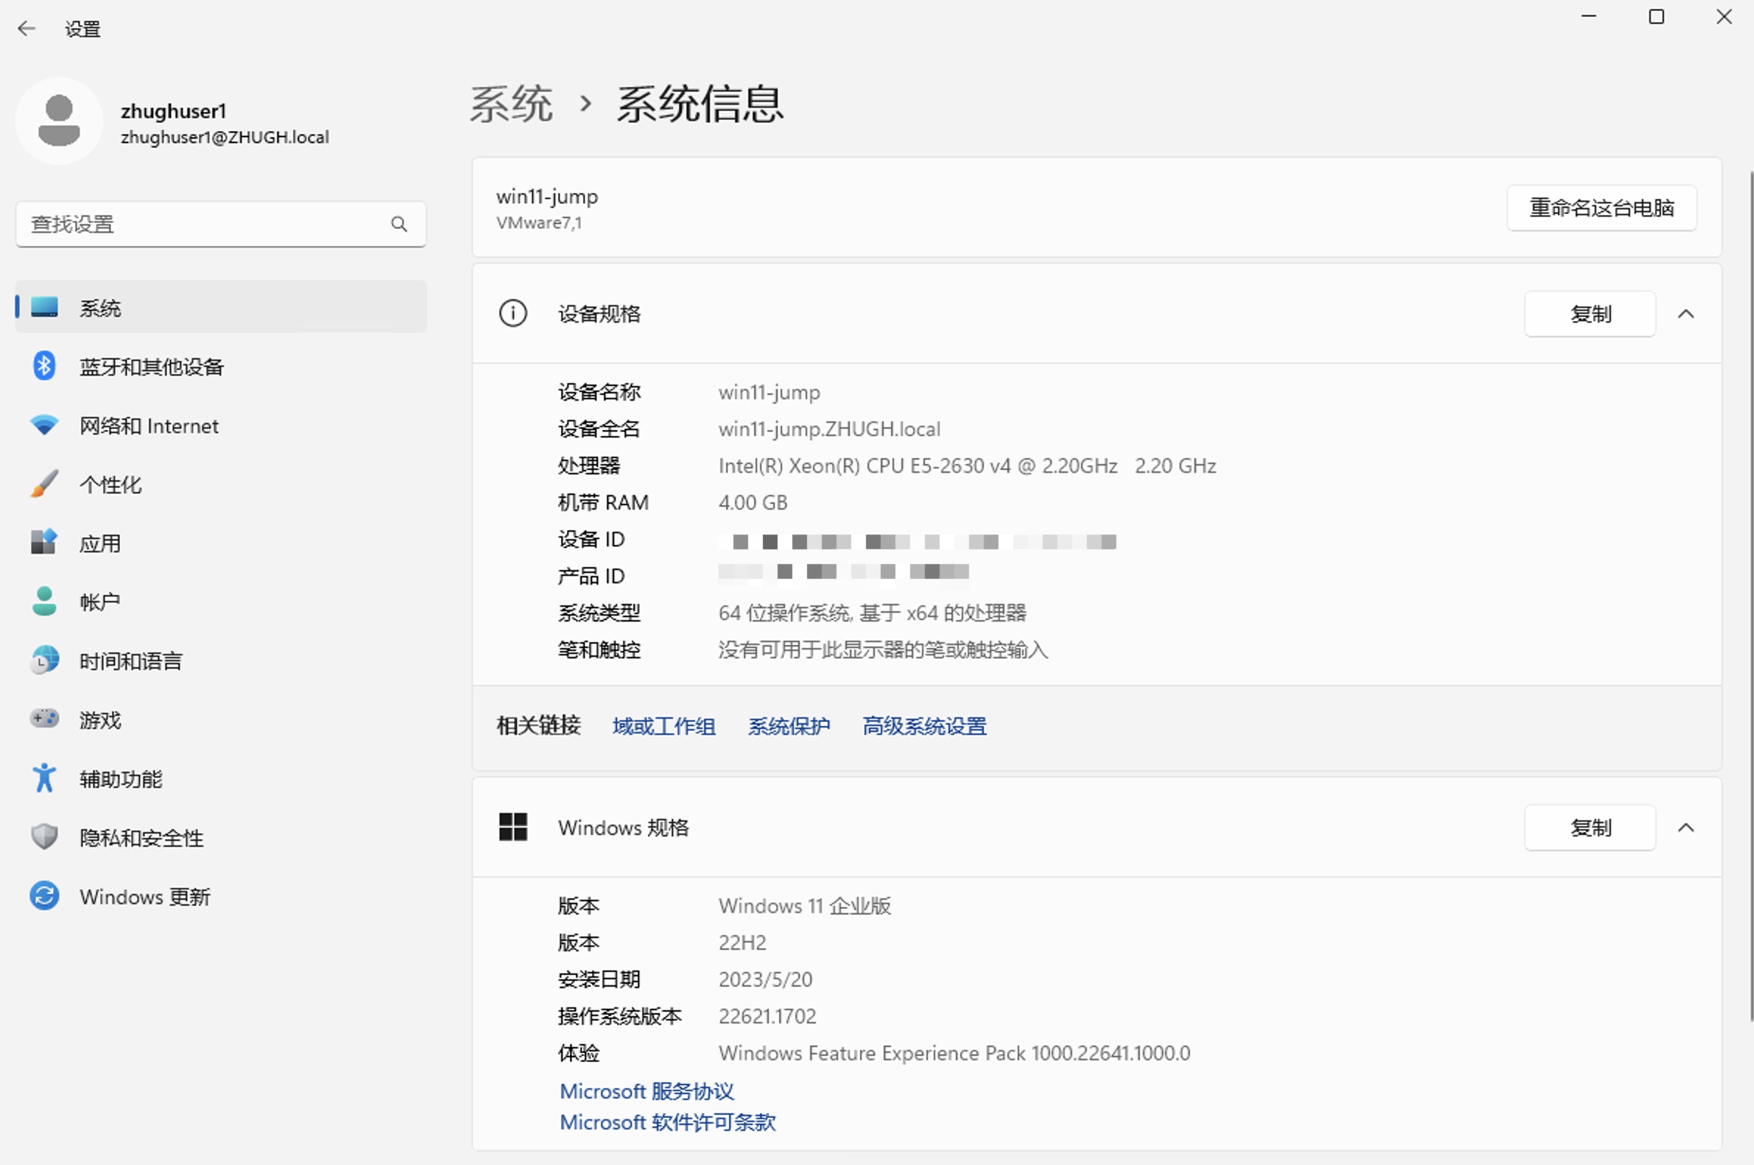This screenshot has height=1165, width=1754.
Task: Click the 个性化 paintbrush icon
Action: pos(45,484)
